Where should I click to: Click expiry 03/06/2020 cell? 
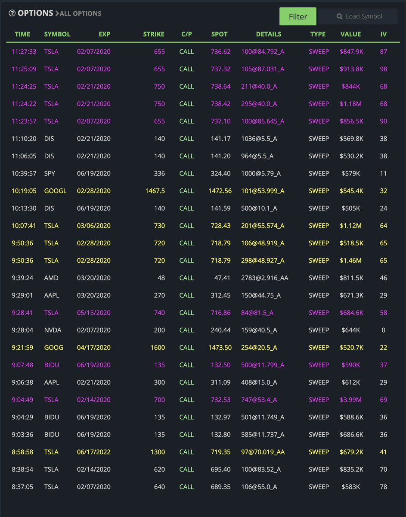[94, 226]
